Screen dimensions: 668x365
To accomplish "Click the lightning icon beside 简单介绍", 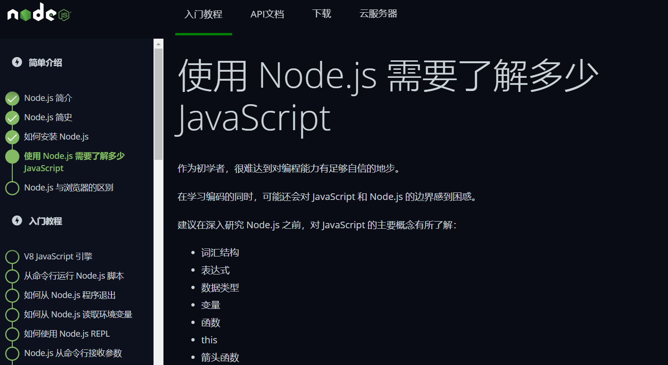I will point(17,62).
